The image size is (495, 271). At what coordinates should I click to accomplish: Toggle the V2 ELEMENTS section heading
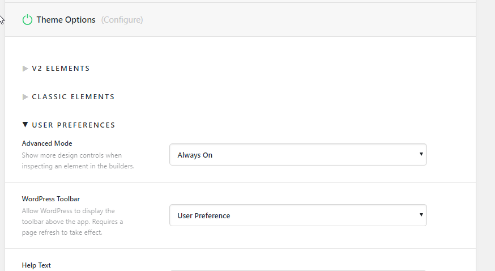[61, 69]
